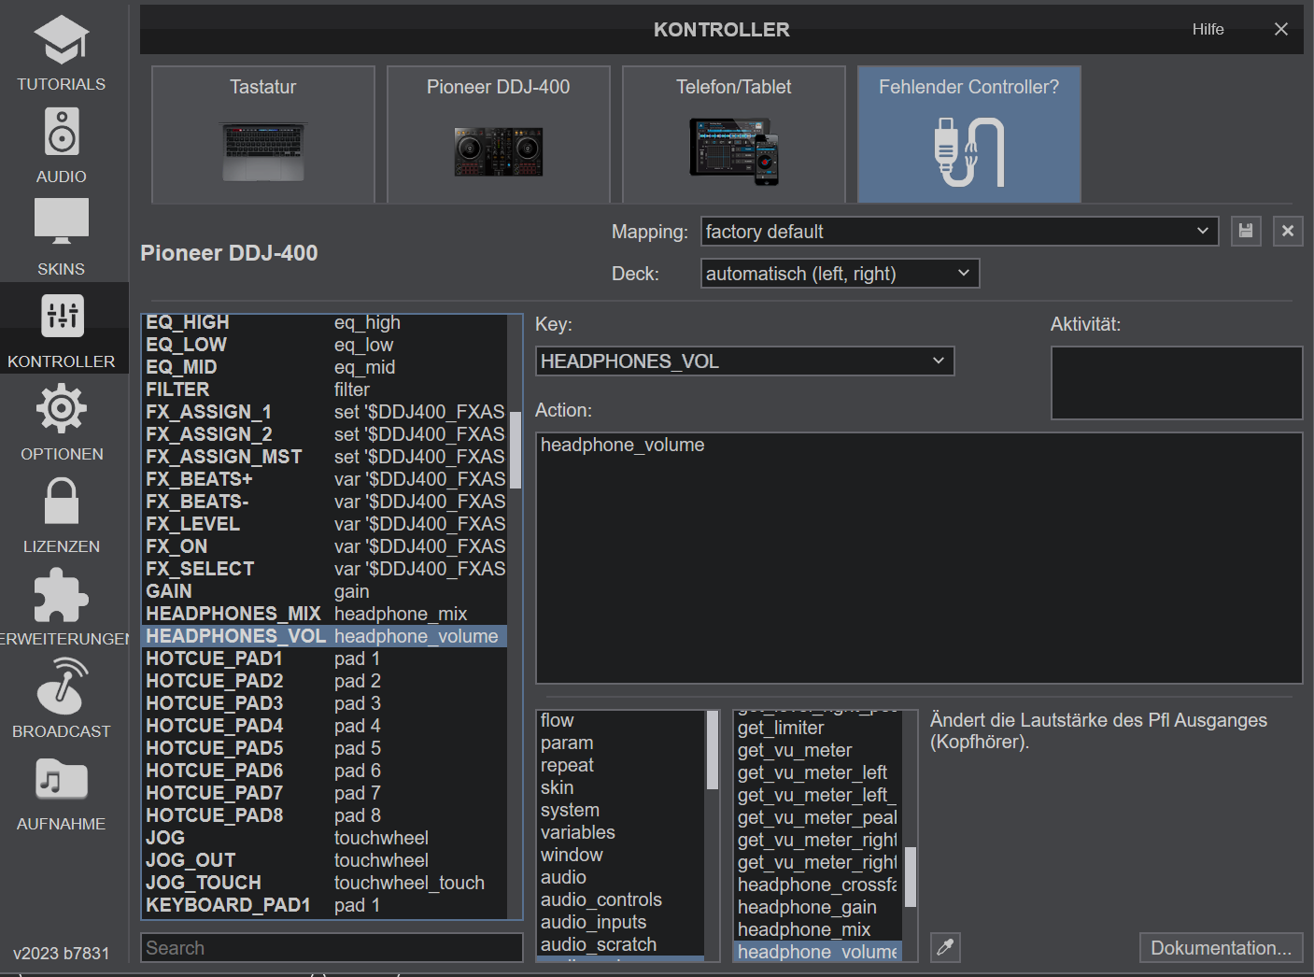Select the FX_SELECT mapping row
The height and width of the screenshot is (977, 1314).
pyautogui.click(x=325, y=569)
